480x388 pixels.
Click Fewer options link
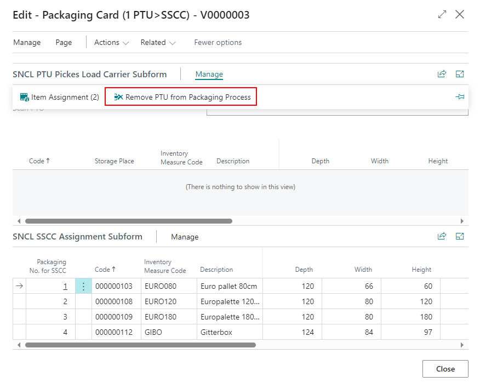tap(218, 42)
